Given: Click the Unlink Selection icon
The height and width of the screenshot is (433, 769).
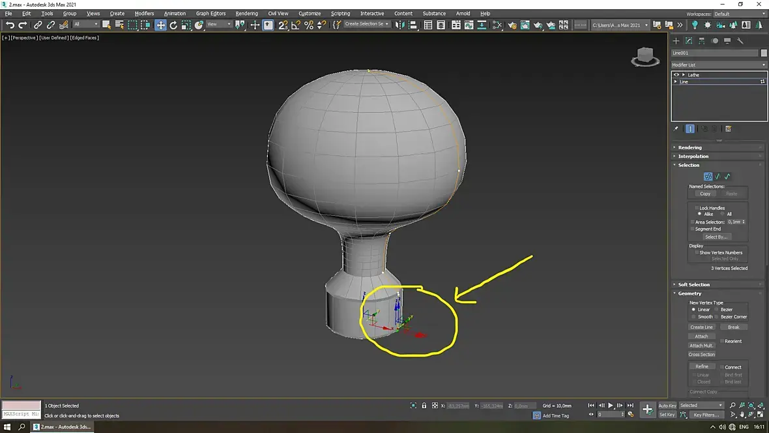Looking at the screenshot, I should point(51,25).
